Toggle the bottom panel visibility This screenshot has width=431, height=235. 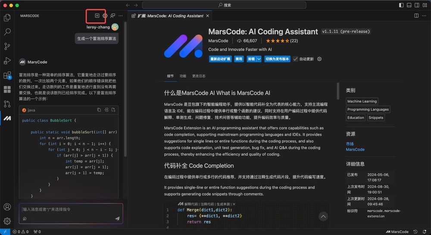[x=409, y=5]
